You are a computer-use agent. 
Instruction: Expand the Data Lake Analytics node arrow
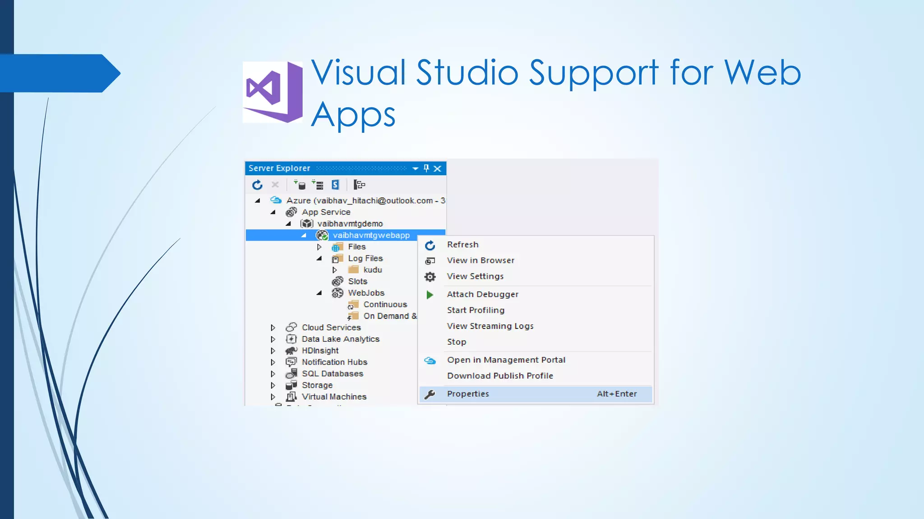tap(273, 339)
